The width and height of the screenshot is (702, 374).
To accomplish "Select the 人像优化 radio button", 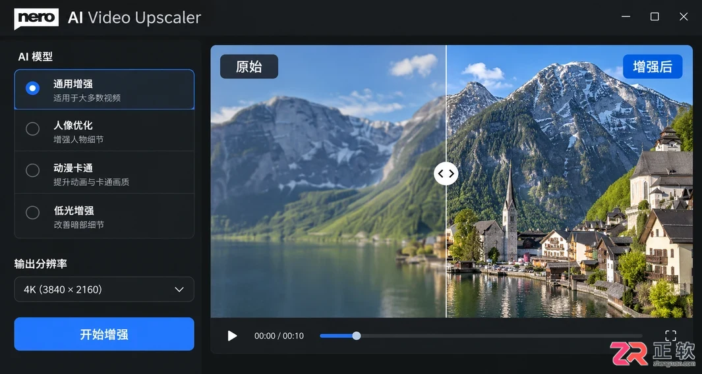I will (x=32, y=129).
